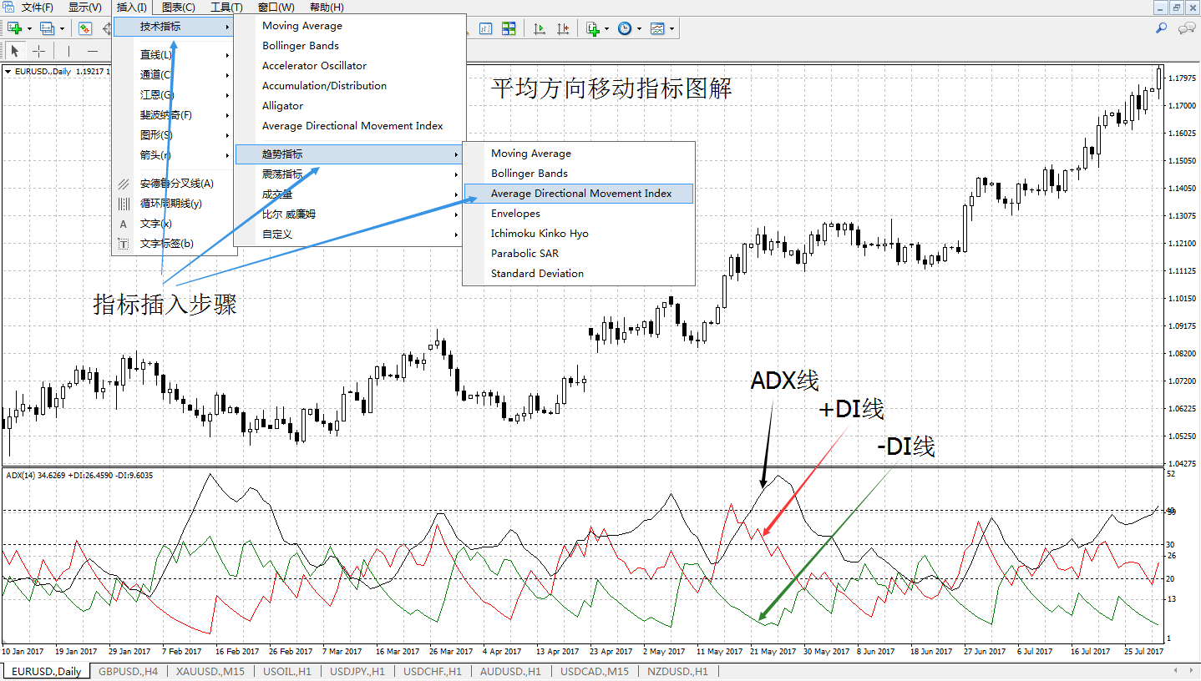Switch to the USOIL.,H1 chart tab
Viewport: 1201px width, 681px height.
pyautogui.click(x=287, y=672)
